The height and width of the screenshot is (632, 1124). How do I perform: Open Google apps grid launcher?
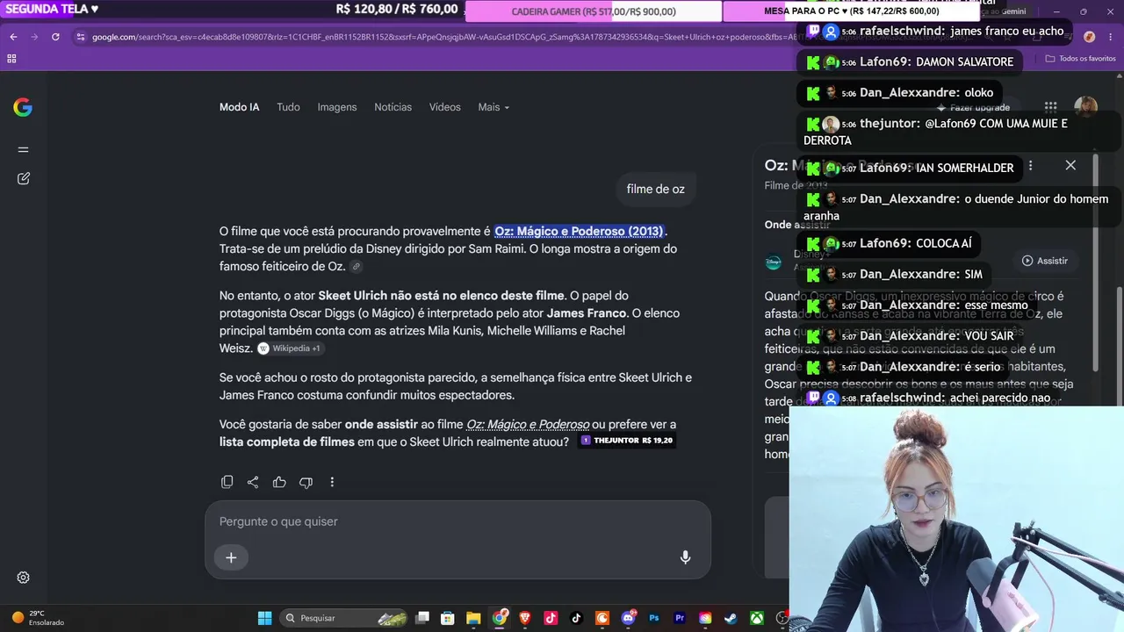point(1051,106)
